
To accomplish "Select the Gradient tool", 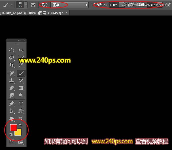I will [x=21, y=88].
